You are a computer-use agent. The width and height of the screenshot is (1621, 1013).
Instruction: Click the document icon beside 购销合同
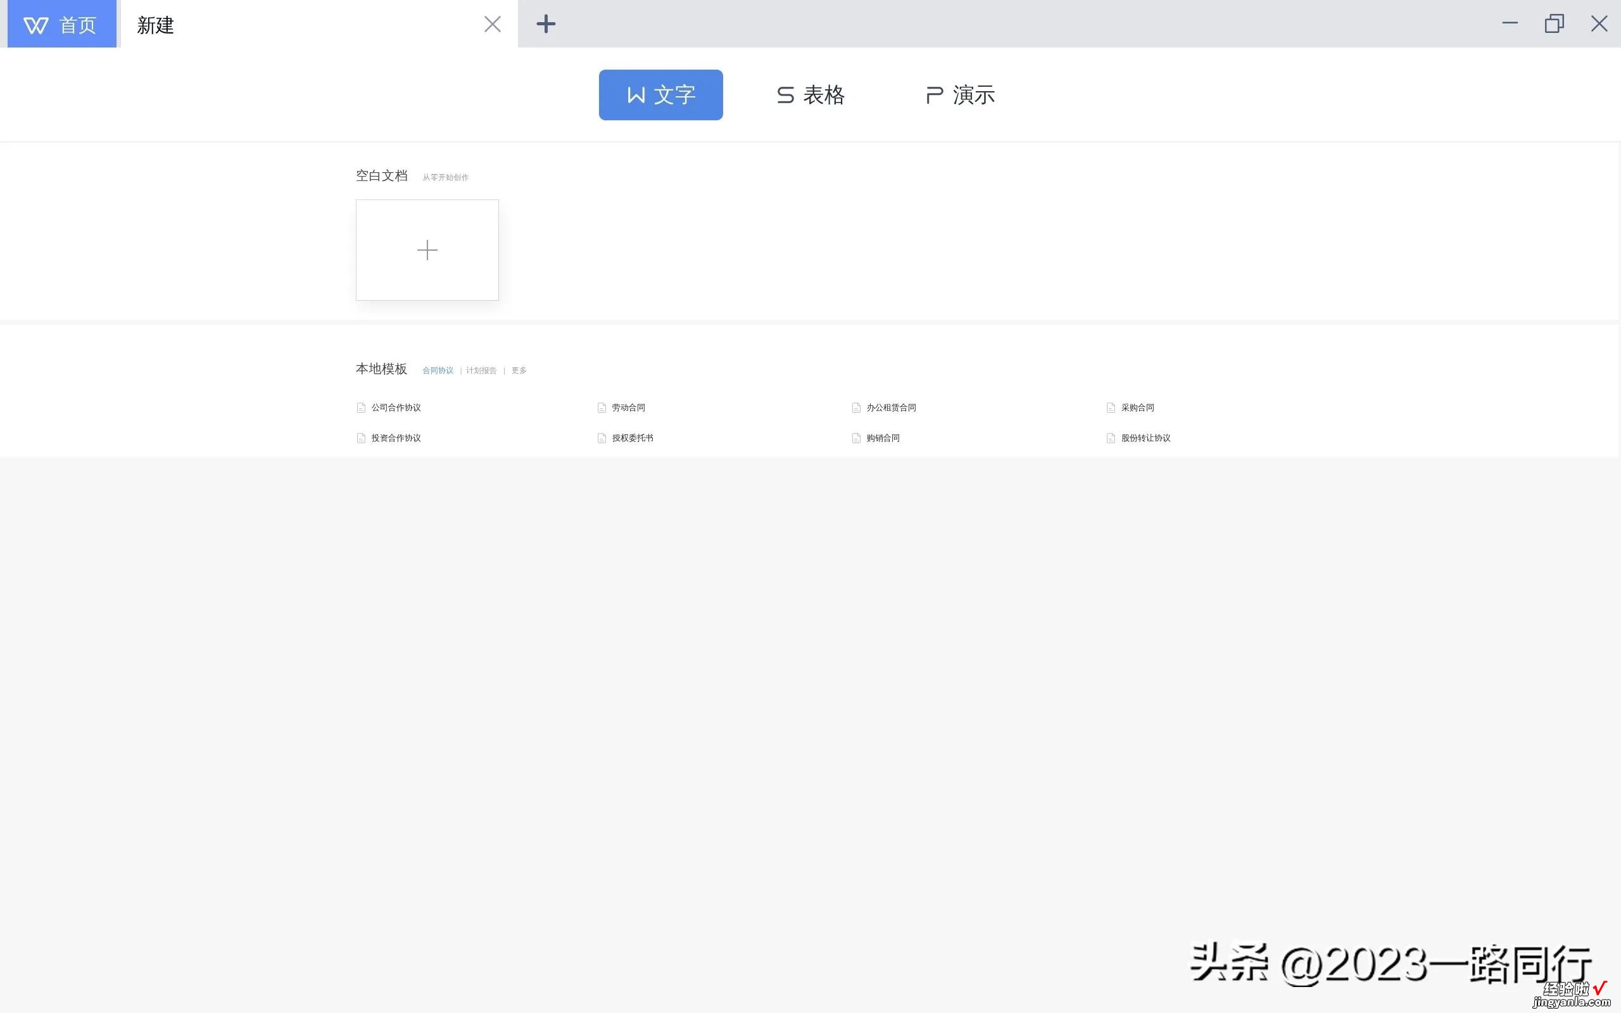click(856, 438)
